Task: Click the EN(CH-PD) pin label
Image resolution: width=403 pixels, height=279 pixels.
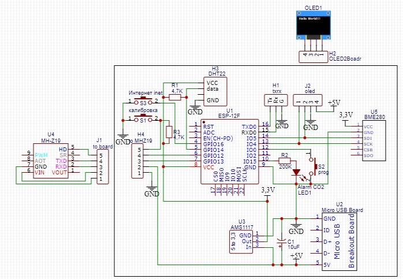Action: coord(218,138)
